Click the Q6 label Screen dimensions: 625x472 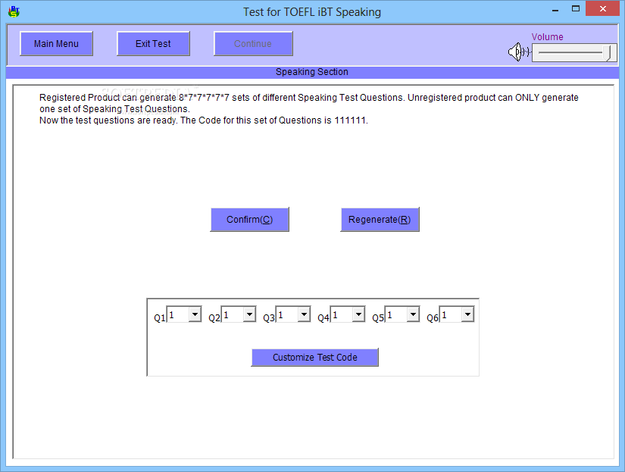(433, 317)
